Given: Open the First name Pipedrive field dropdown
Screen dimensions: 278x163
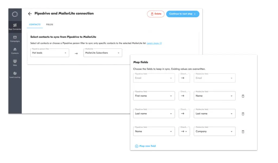Looking at the screenshot, I should (154, 96).
